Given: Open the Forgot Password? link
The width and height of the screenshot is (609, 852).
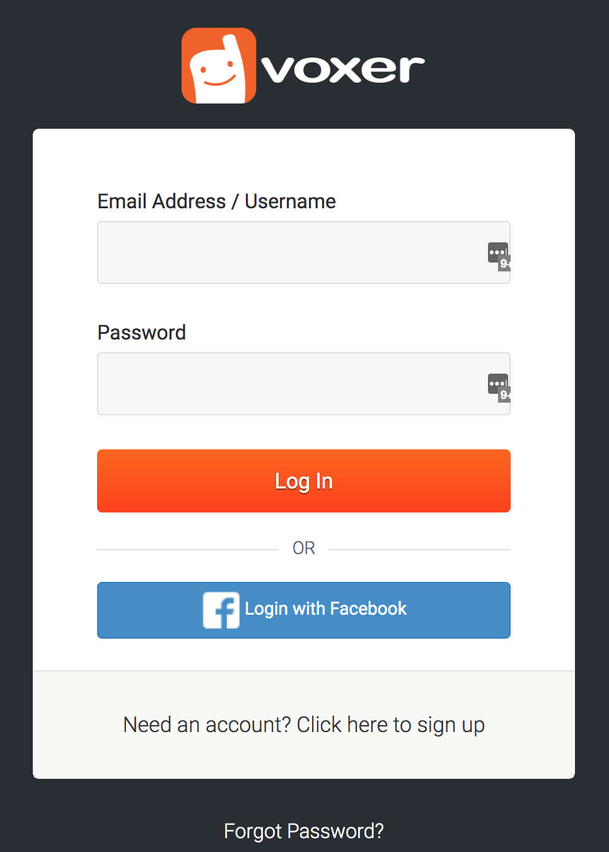Looking at the screenshot, I should (x=304, y=831).
